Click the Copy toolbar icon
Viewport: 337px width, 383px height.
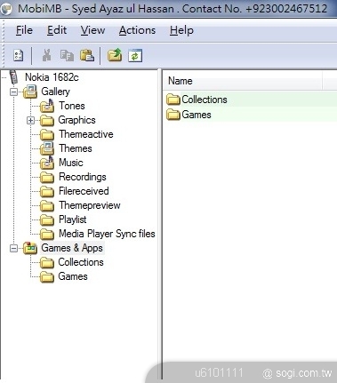point(67,55)
